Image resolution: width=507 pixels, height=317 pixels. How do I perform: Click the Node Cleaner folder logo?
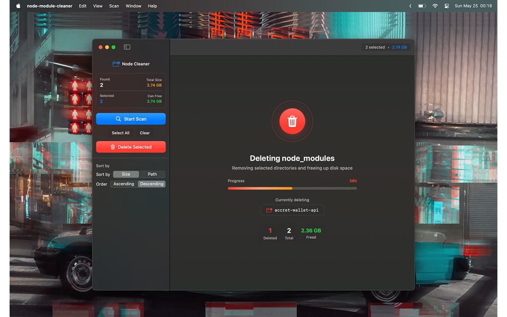(x=116, y=64)
